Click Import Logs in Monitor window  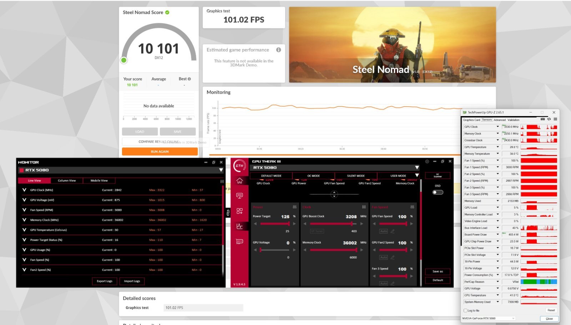[132, 281]
